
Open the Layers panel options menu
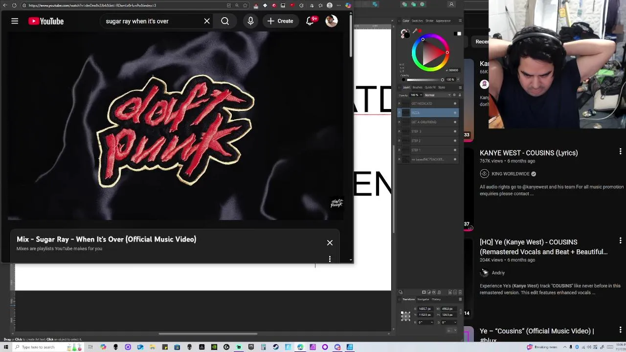tap(460, 88)
